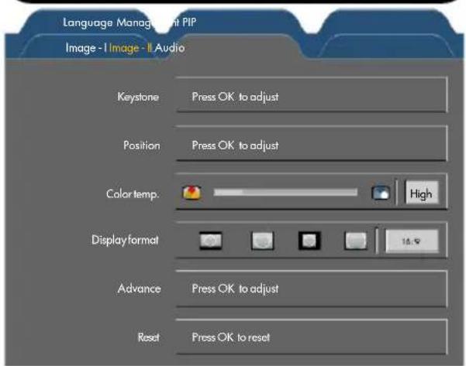Open the Language tab

point(88,23)
